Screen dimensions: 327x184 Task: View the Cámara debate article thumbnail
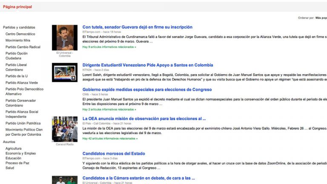point(65,180)
